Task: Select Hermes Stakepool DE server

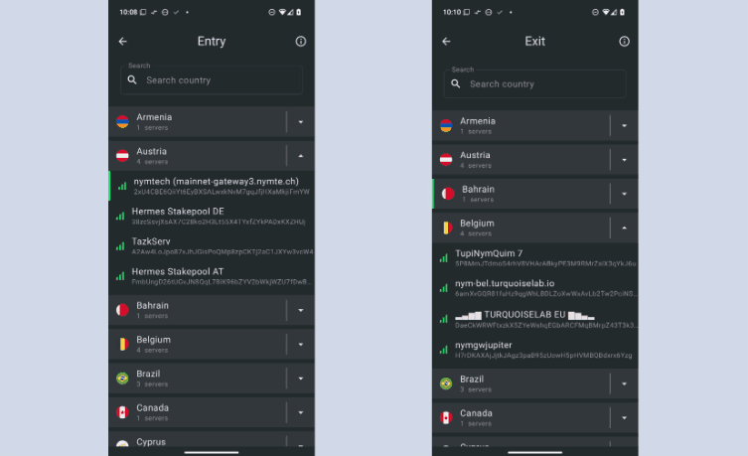Action: 212,216
